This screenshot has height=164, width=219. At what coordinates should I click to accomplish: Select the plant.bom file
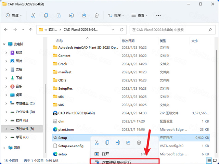pyautogui.click(x=64, y=129)
